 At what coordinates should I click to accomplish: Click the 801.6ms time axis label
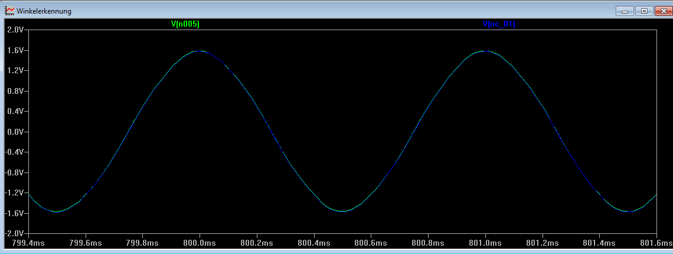(656, 243)
